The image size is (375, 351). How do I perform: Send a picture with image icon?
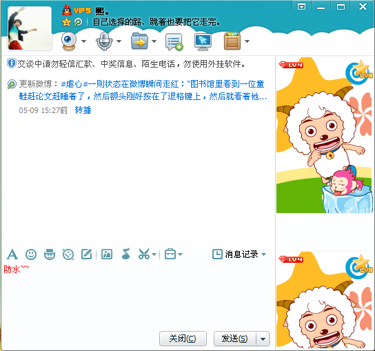pos(107,254)
